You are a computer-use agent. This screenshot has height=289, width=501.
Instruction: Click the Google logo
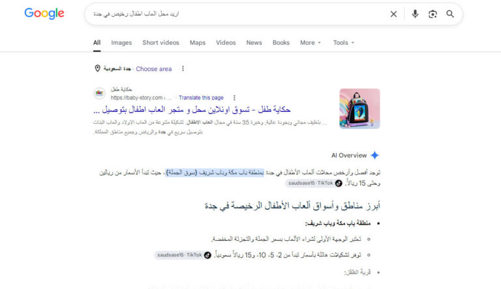(44, 14)
